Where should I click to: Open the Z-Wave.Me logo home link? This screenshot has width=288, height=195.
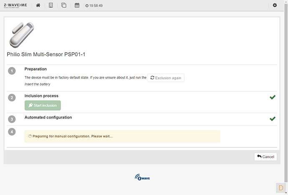(15, 5)
